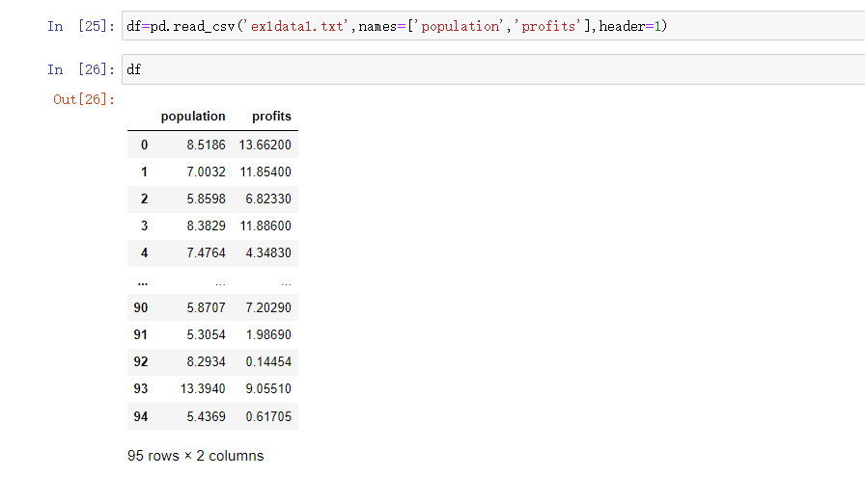Viewport: 865px width, 477px height.
Task: Select profits value 0.14454
Action: [268, 362]
